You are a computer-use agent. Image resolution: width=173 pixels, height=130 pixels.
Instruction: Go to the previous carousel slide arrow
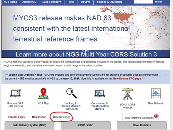coord(15,33)
